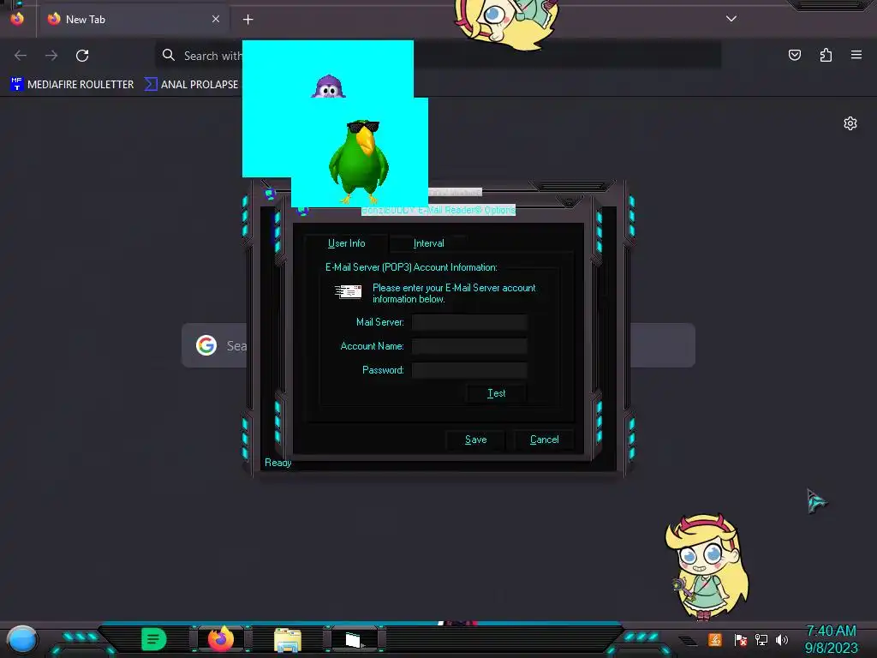
Task: Click the globe icon in the dialog title bar
Action: 302,211
